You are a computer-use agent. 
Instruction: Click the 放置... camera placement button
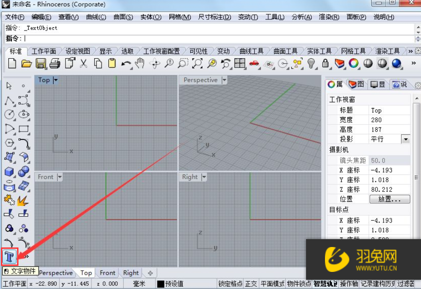(389, 199)
